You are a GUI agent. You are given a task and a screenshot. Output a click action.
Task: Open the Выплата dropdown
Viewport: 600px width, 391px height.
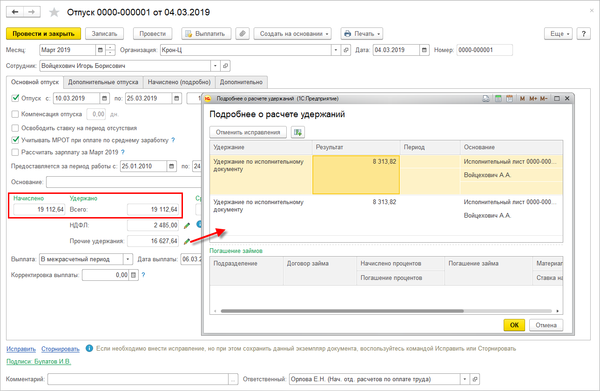point(128,259)
